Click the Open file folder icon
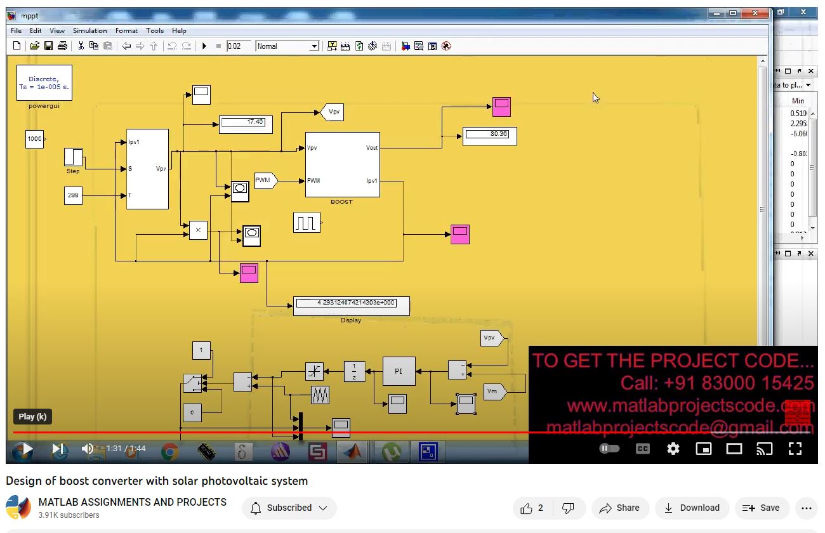The image size is (825, 533). tap(35, 46)
